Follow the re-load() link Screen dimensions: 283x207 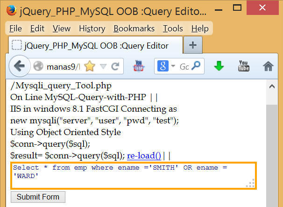point(144,156)
